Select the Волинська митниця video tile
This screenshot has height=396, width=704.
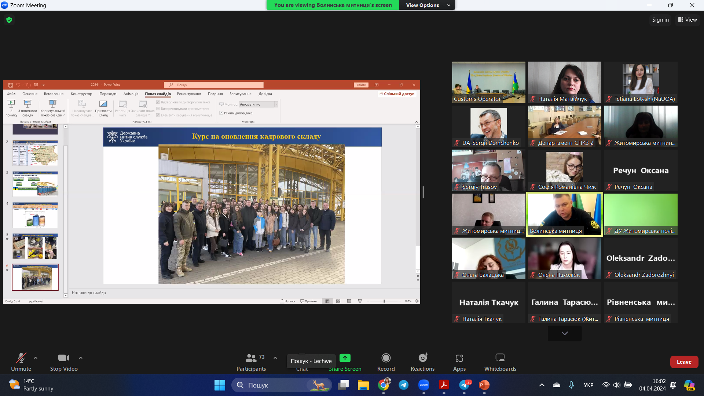click(x=564, y=214)
